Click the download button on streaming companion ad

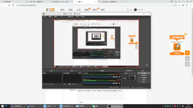[177, 53]
